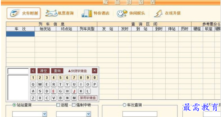Tap the V key on the soft keyboard
The height and width of the screenshot is (117, 221).
click(x=54, y=98)
